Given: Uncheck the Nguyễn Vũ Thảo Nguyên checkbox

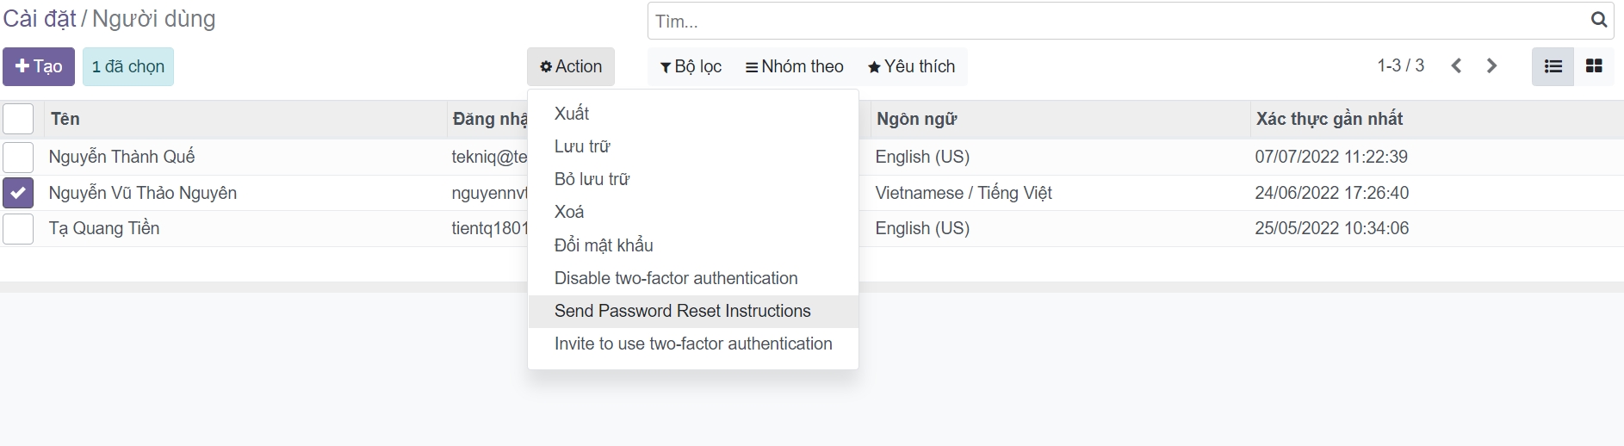Looking at the screenshot, I should tap(18, 193).
